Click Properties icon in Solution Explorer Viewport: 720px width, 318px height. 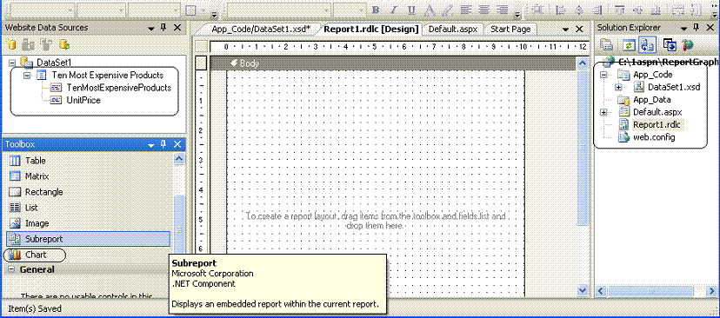click(607, 45)
